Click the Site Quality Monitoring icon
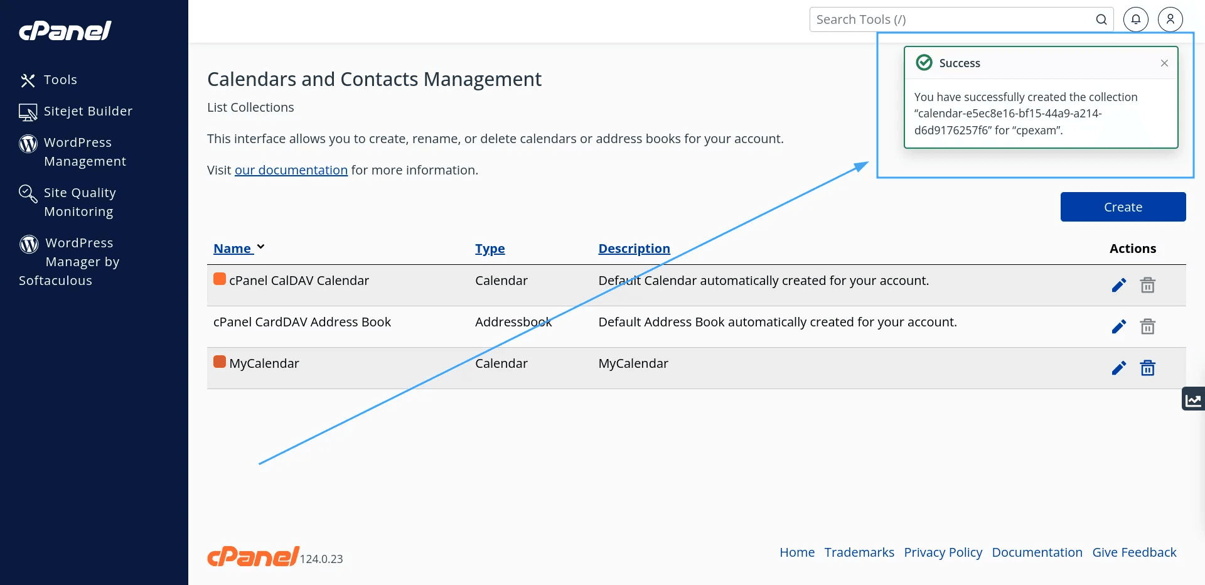Image resolution: width=1205 pixels, height=585 pixels. [x=28, y=194]
